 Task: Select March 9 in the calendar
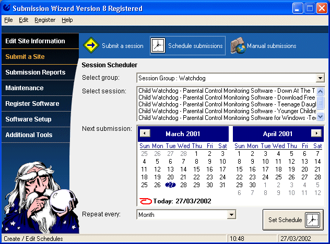coord(209,162)
